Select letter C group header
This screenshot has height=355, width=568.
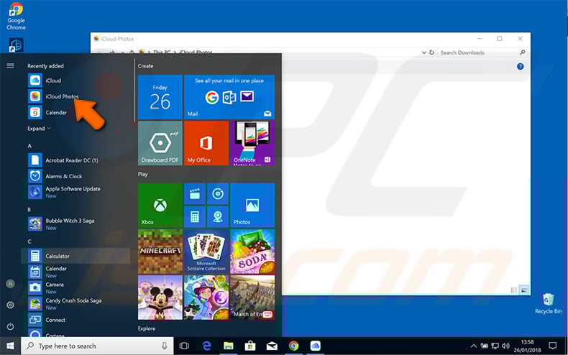click(29, 241)
